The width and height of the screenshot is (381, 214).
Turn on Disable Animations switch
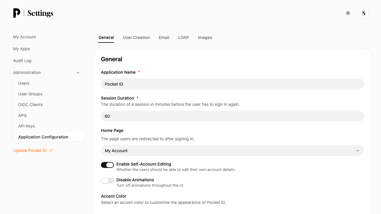click(107, 181)
